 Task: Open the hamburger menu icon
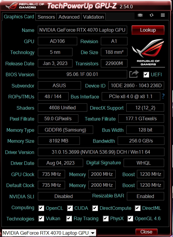(163, 15)
